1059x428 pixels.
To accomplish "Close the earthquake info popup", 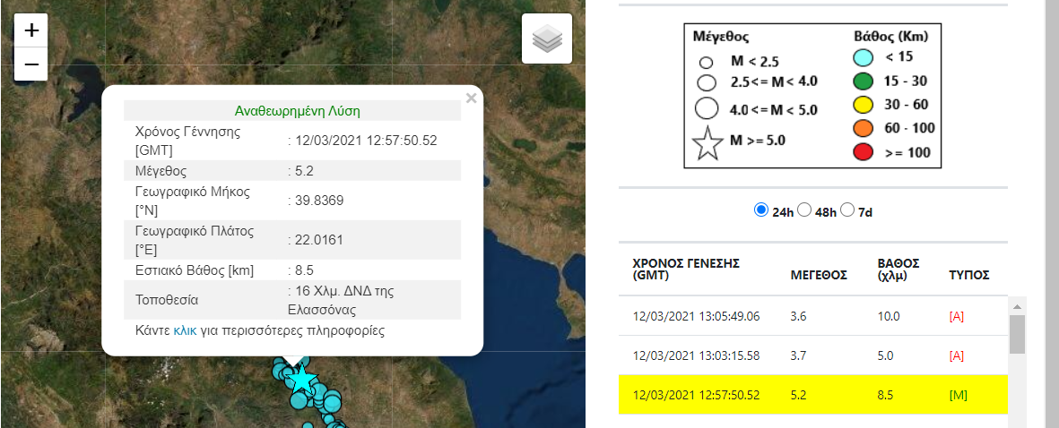I will (471, 98).
